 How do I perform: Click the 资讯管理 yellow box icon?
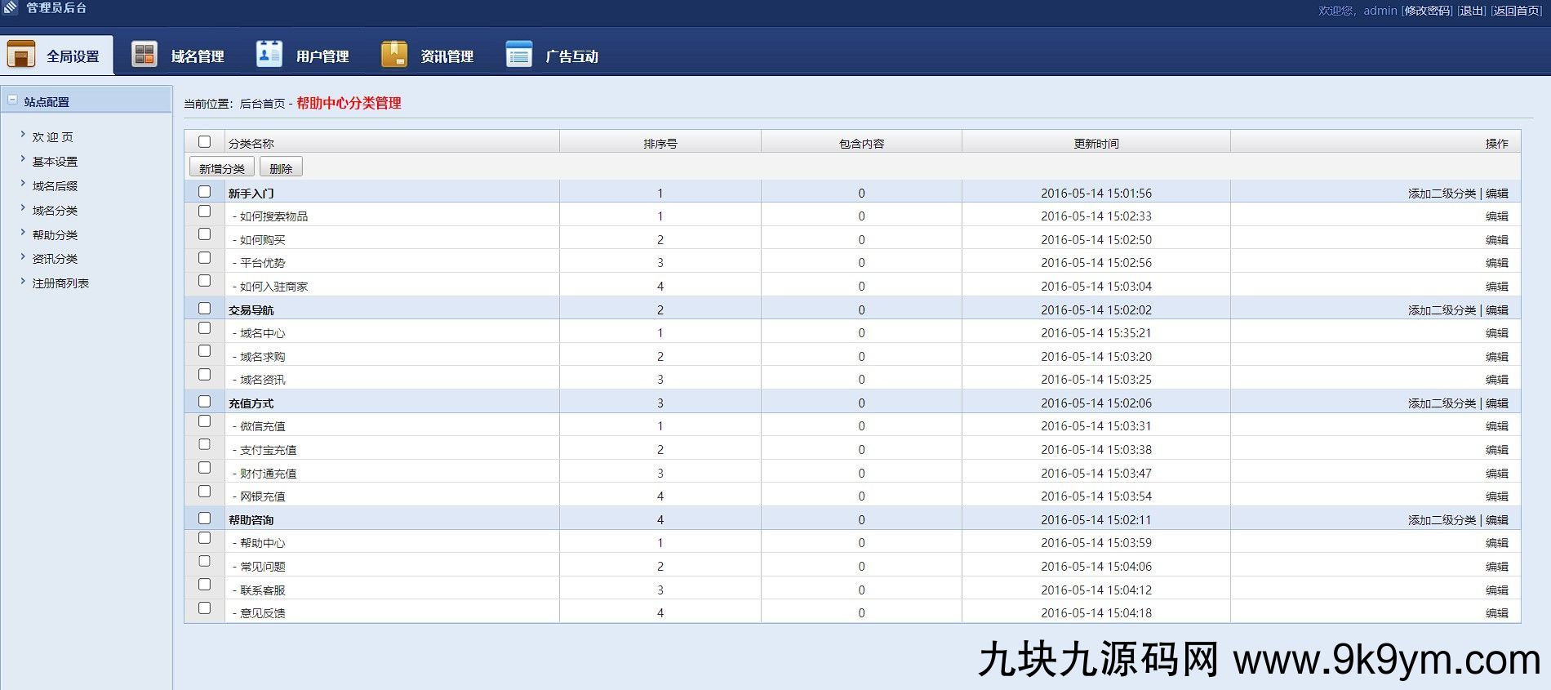[393, 55]
